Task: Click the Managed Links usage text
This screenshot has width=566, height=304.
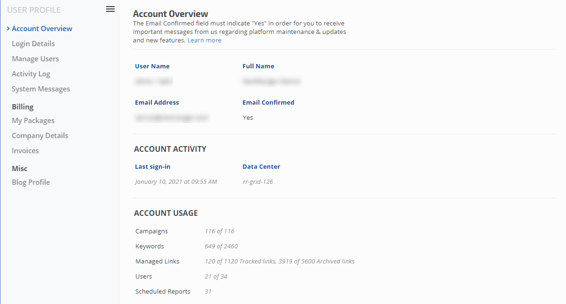Action: pos(279,262)
